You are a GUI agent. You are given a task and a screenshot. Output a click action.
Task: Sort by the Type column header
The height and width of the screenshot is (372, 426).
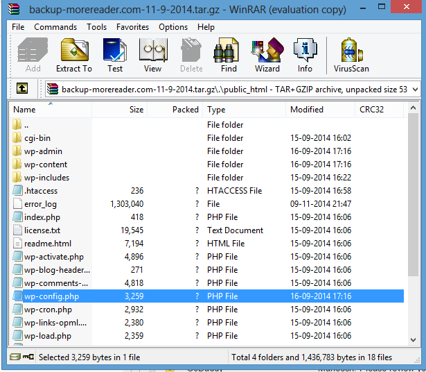[x=245, y=110]
